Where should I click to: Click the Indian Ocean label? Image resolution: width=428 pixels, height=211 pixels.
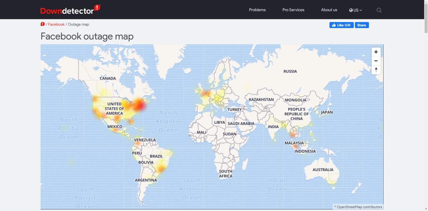tap(277, 185)
